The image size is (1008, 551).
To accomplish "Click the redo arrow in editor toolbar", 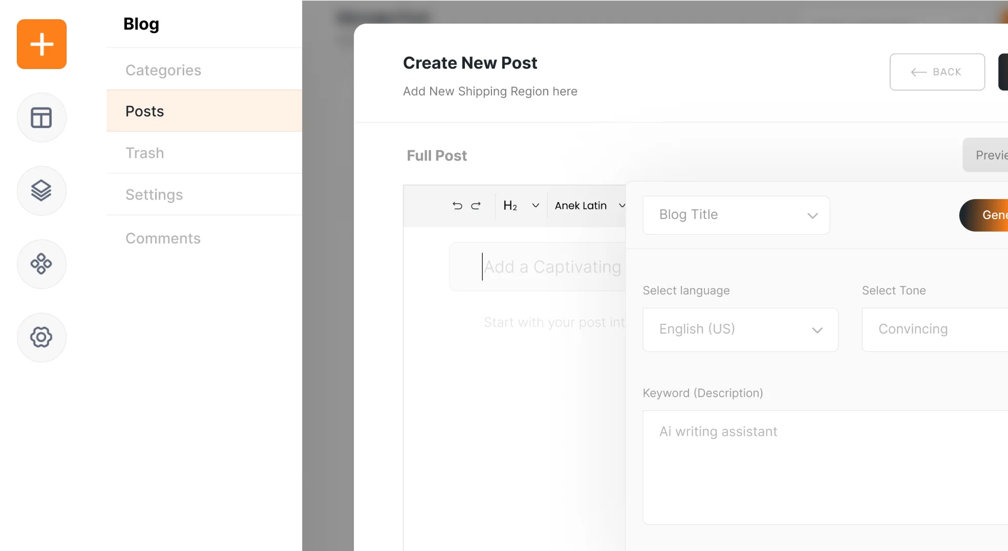I will pos(476,206).
